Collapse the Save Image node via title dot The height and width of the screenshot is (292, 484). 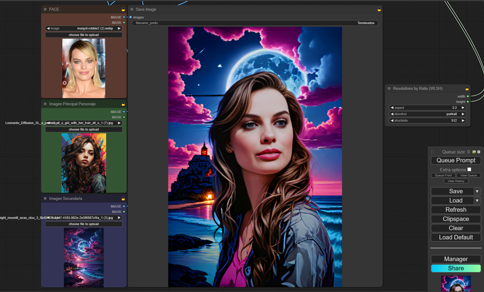pyautogui.click(x=132, y=10)
